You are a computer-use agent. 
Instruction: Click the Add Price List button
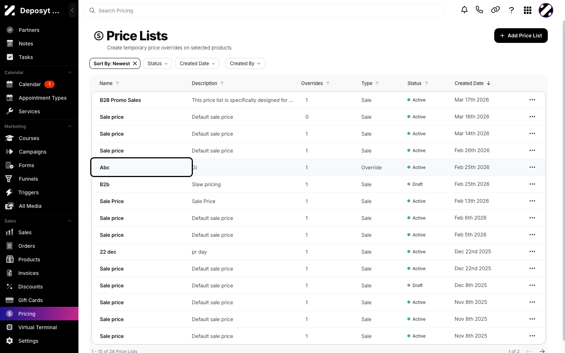point(521,36)
